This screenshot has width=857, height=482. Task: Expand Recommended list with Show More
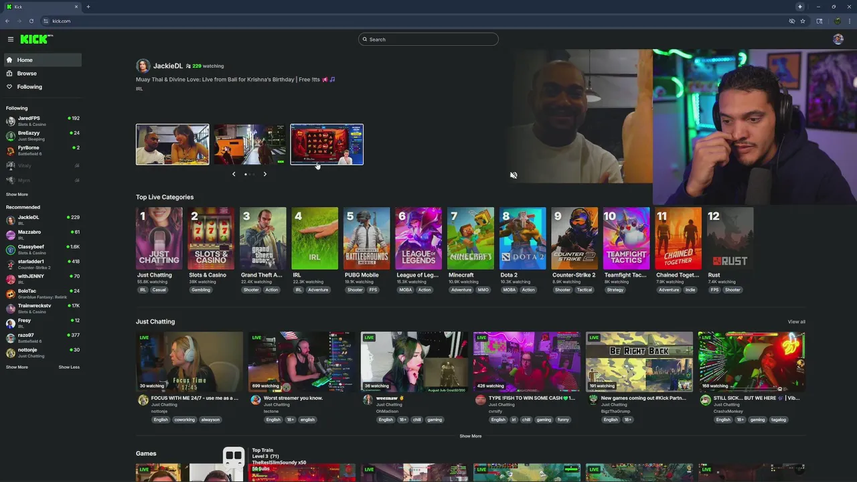[x=17, y=367]
